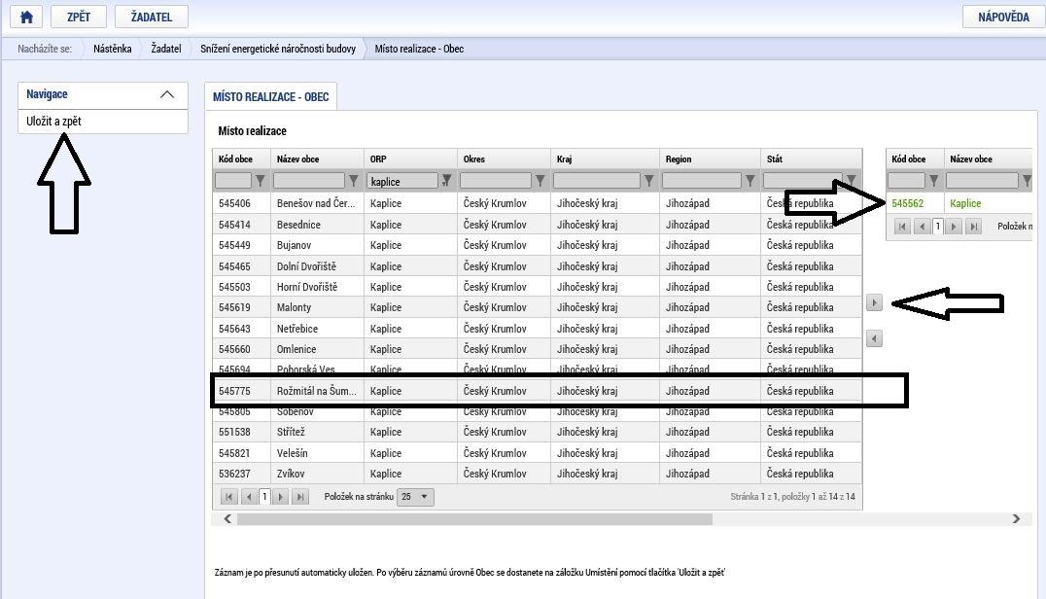Filter icon for Název obce in left table

(x=354, y=181)
